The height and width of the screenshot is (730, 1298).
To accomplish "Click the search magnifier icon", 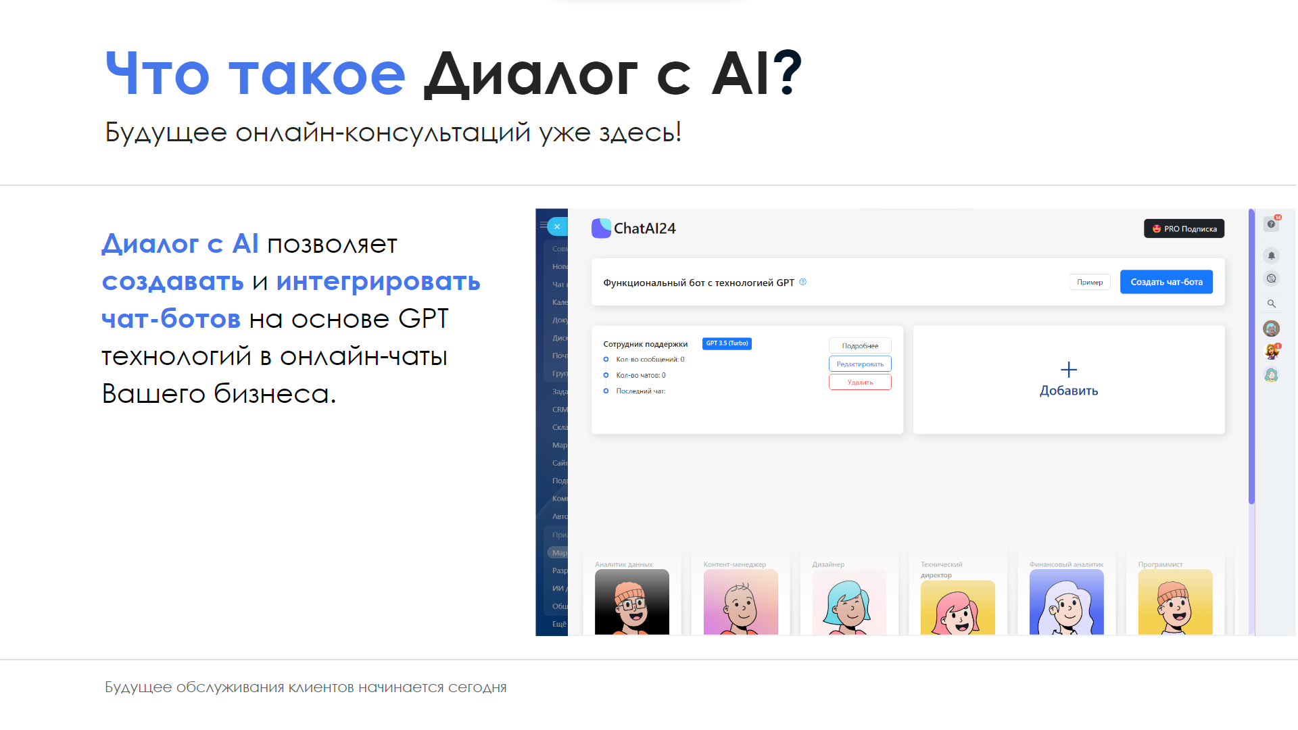I will pyautogui.click(x=1272, y=303).
